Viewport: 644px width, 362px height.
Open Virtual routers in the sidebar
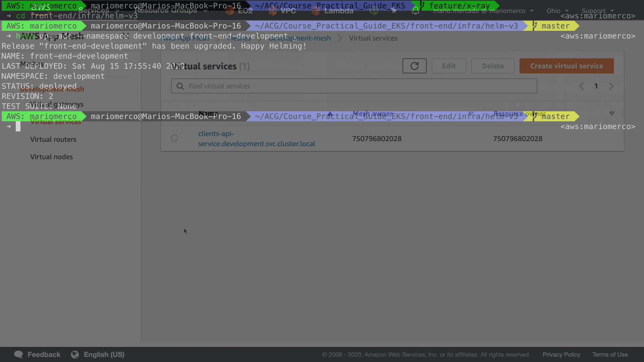tap(53, 139)
